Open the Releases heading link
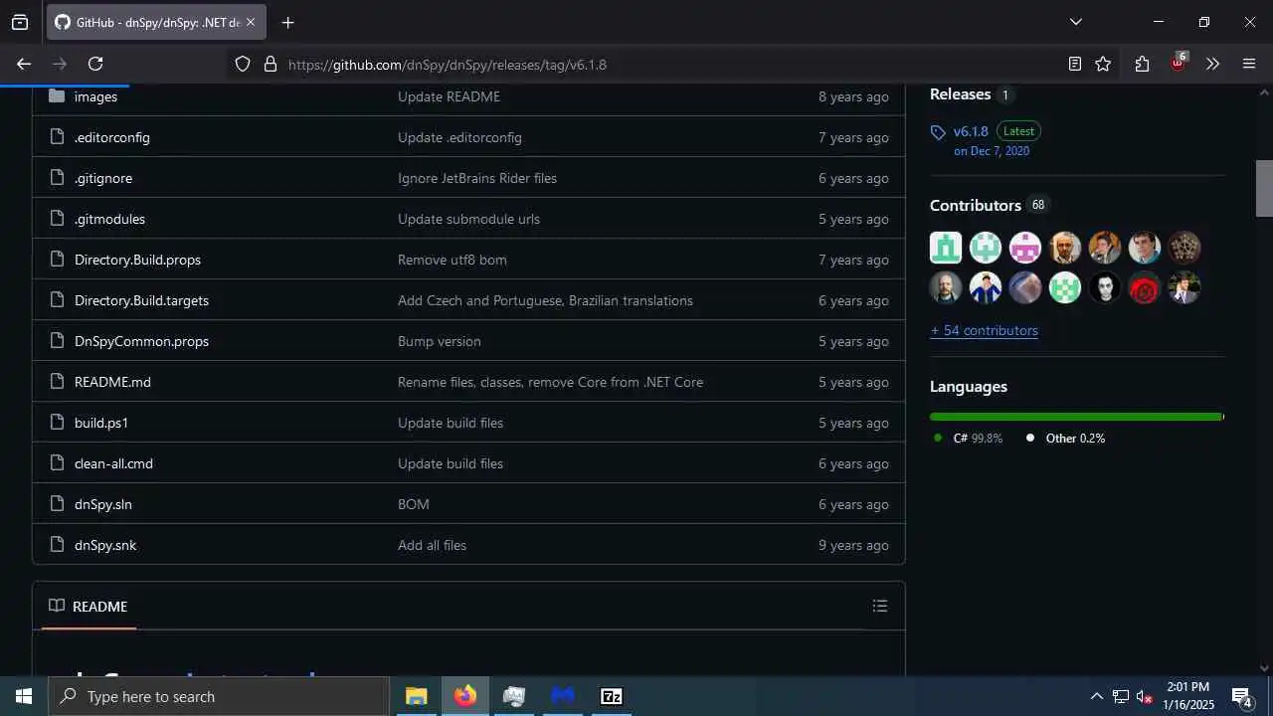The image size is (1273, 716). [960, 94]
